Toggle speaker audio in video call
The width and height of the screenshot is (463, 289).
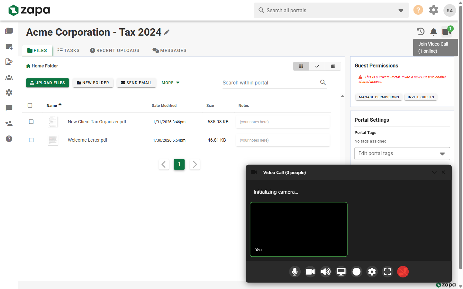click(x=326, y=272)
